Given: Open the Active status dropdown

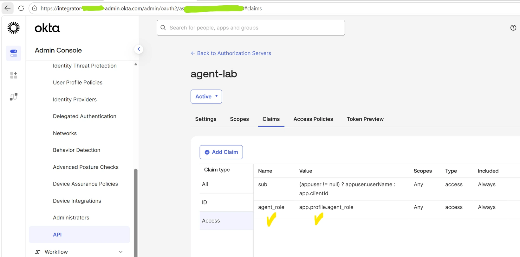Looking at the screenshot, I should (x=206, y=97).
